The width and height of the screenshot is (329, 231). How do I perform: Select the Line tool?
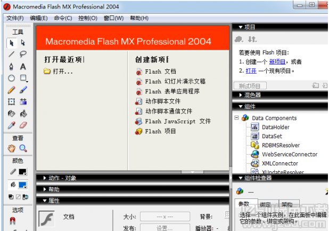click(x=12, y=54)
